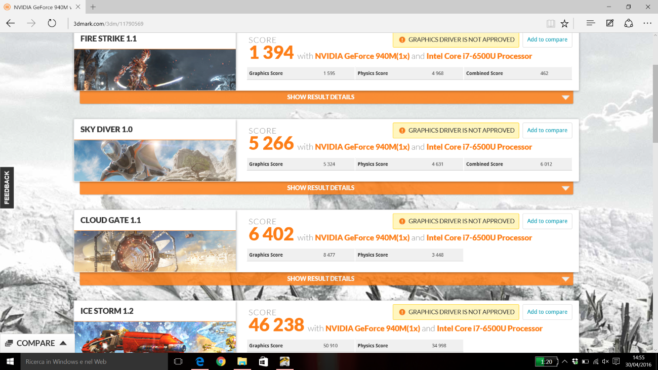Open the 3DMark app taskbar icon
This screenshot has height=370, width=658.
[284, 361]
